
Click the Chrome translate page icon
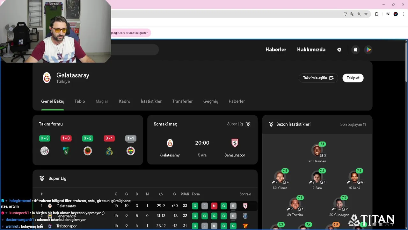(x=352, y=14)
